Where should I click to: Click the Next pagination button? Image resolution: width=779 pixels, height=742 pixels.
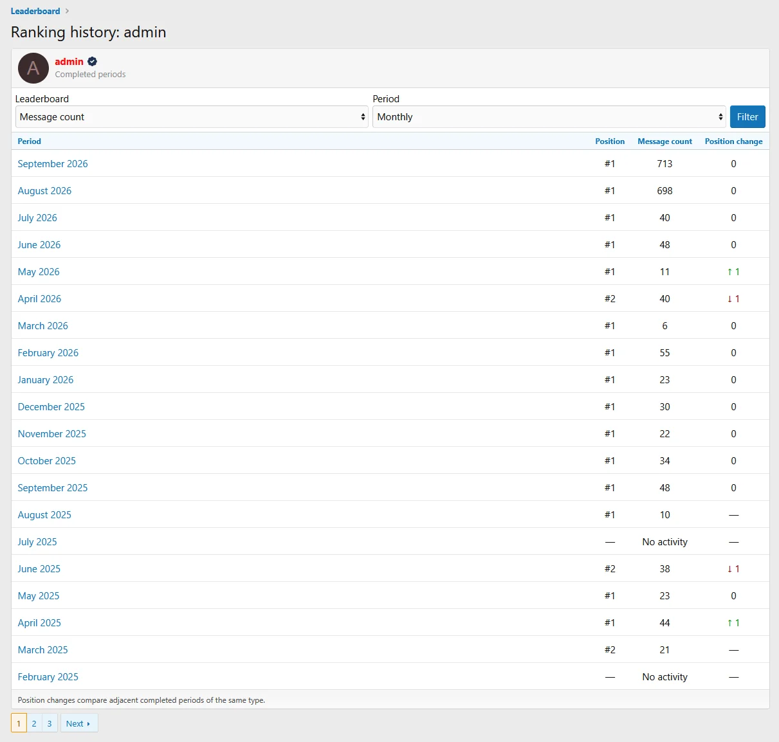tap(79, 723)
